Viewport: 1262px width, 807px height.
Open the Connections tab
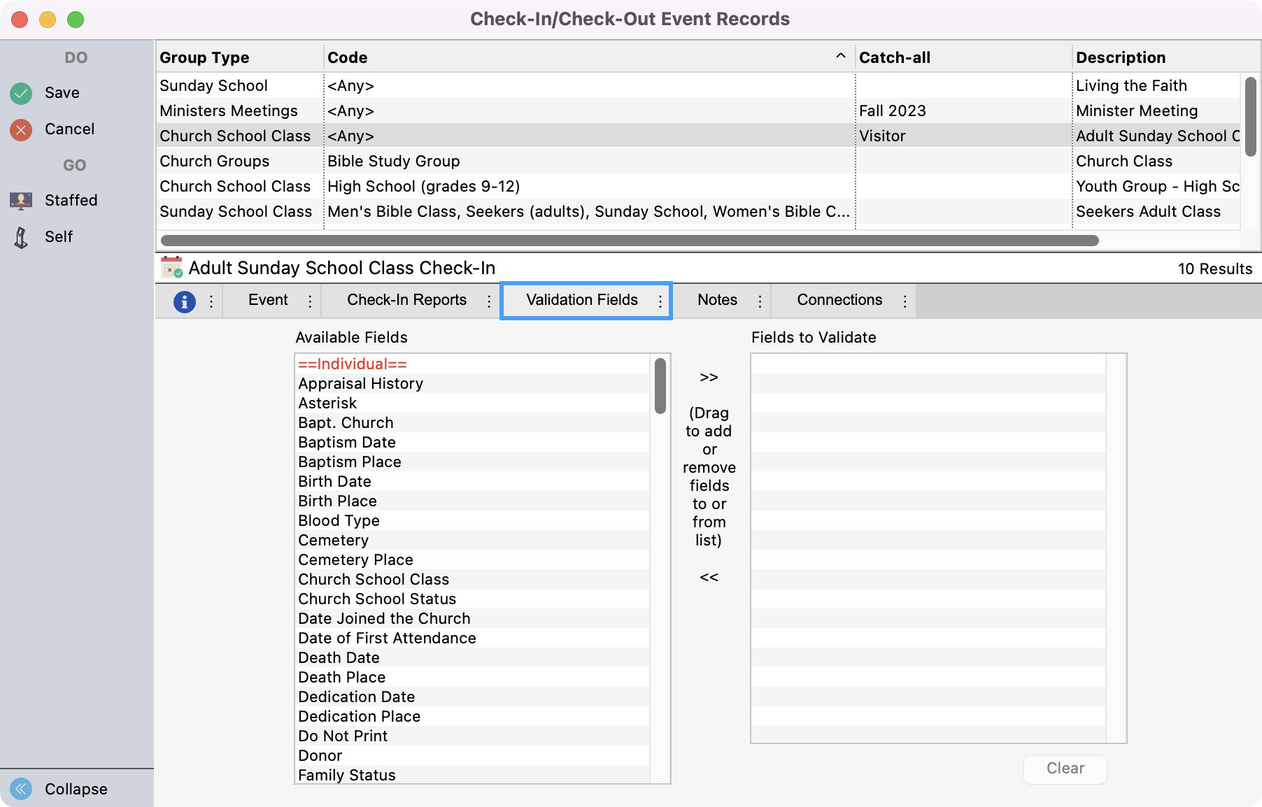[839, 300]
